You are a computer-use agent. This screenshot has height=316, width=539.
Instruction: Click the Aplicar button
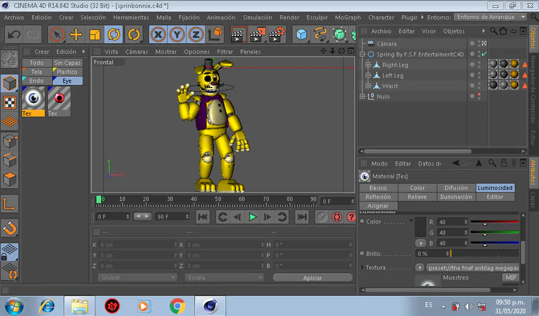coord(313,278)
